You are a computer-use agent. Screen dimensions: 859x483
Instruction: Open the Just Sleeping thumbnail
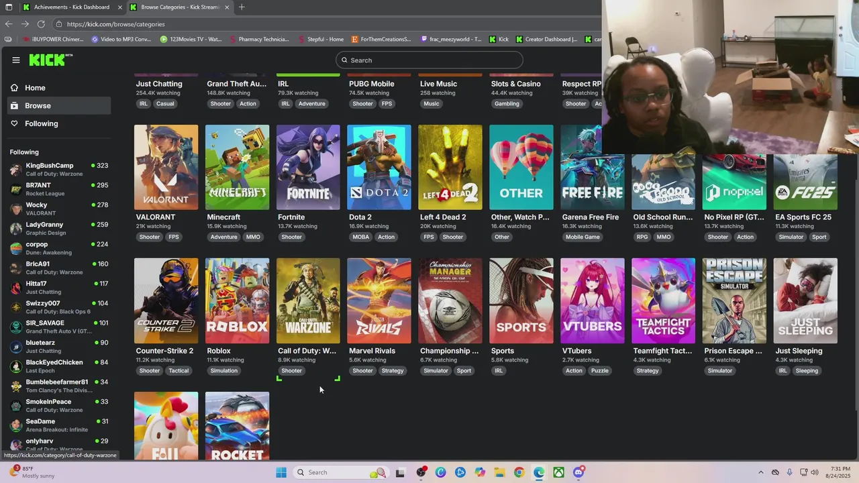(x=806, y=301)
